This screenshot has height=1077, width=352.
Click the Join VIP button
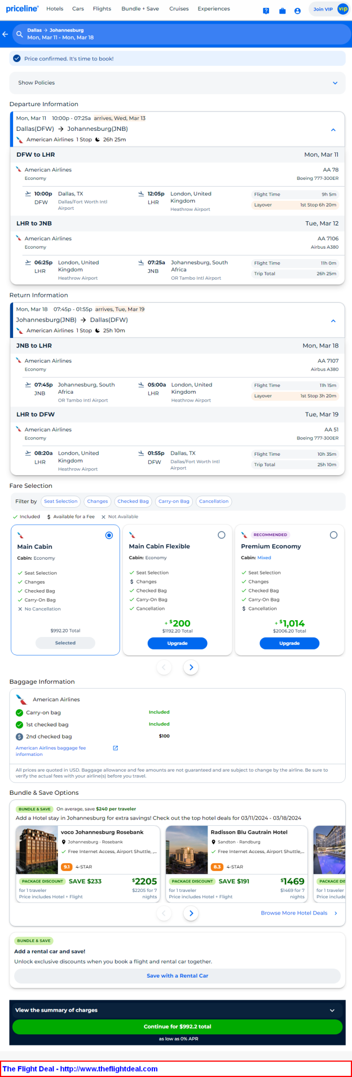click(x=329, y=9)
